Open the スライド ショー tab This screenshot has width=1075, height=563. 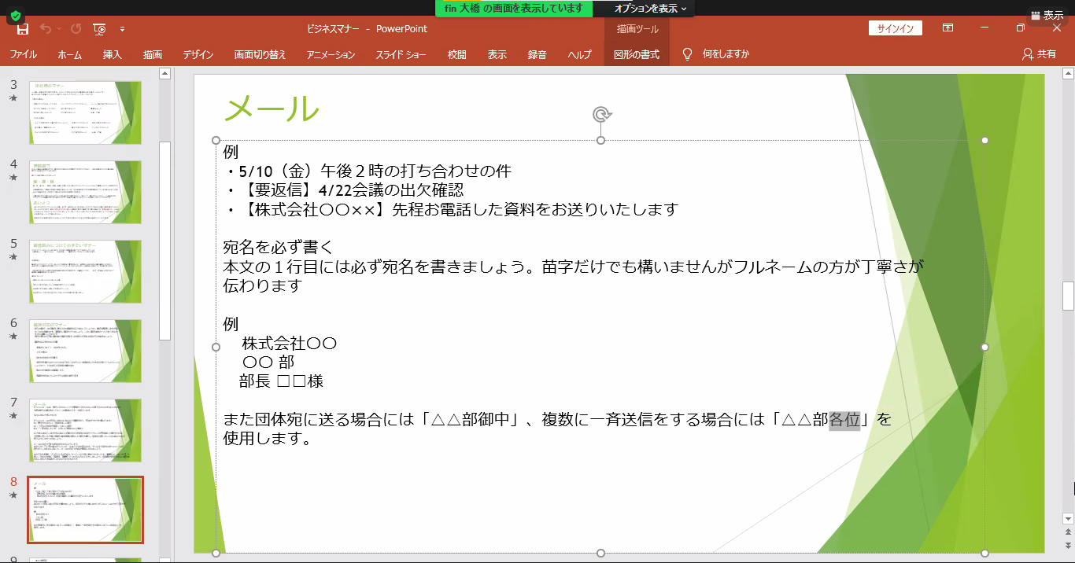[401, 54]
